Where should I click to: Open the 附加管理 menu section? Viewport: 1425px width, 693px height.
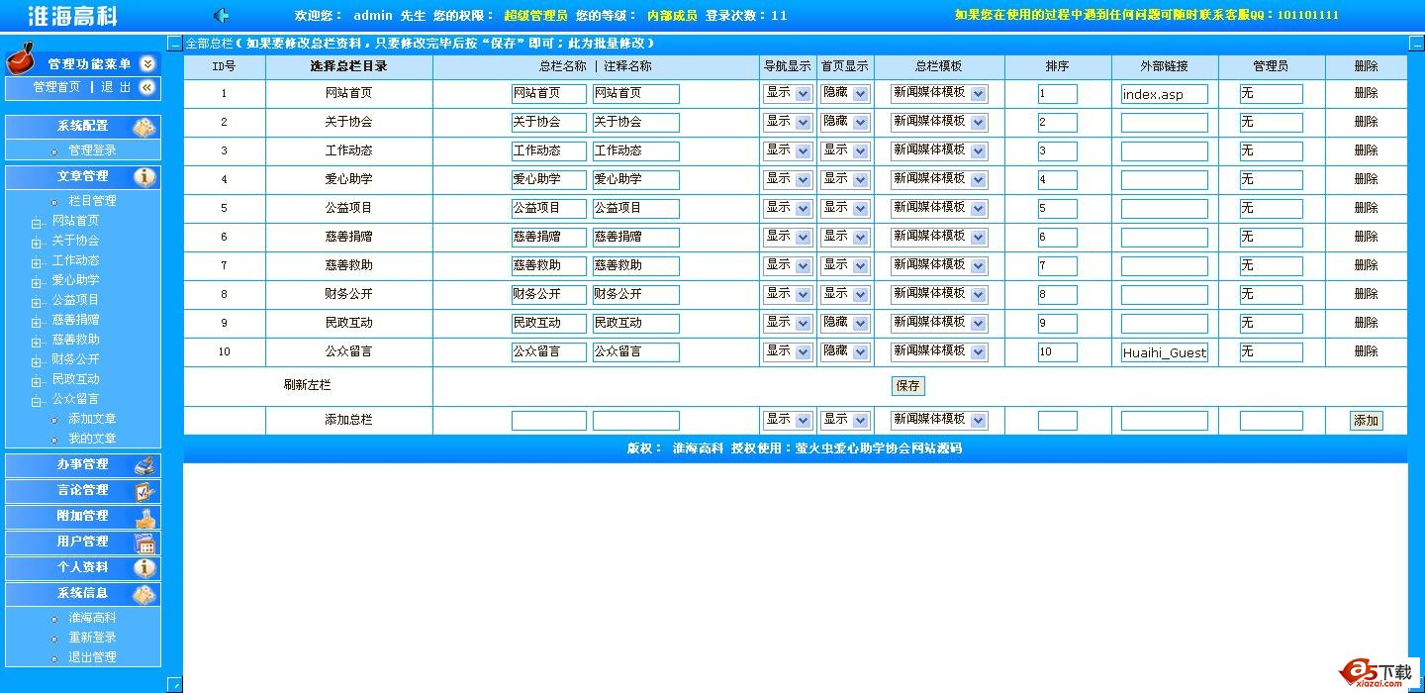82,517
